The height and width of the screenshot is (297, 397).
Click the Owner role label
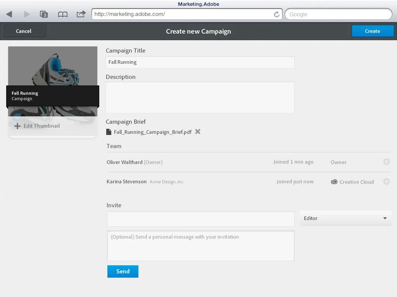[338, 162]
